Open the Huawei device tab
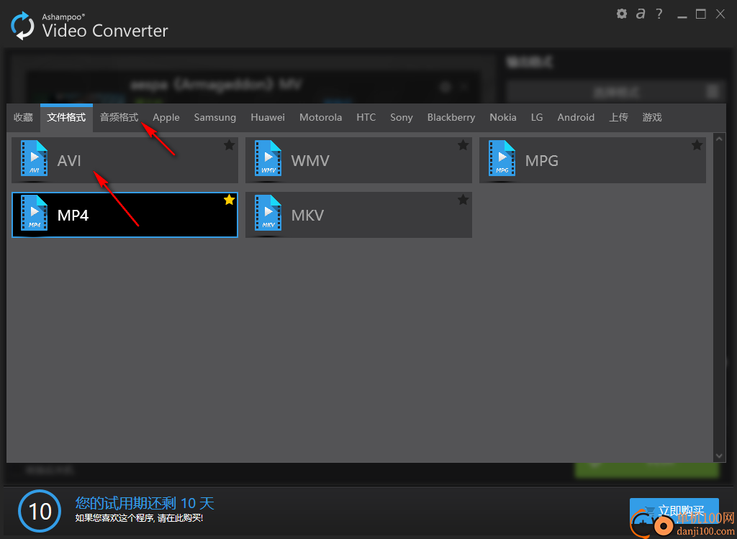 click(268, 117)
